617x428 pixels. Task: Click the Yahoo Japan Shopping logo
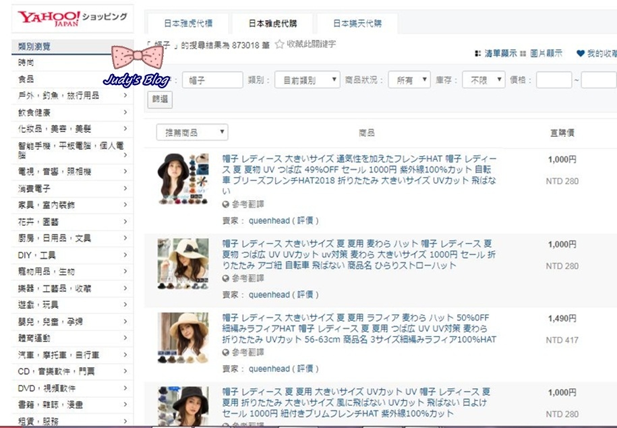pos(72,18)
